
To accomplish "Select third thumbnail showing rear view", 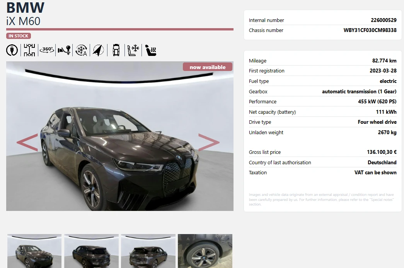I will point(148,251).
